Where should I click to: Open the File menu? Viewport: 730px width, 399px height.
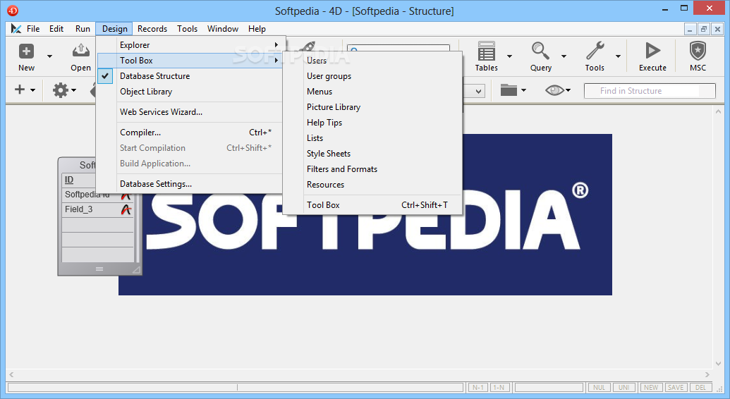(33, 29)
